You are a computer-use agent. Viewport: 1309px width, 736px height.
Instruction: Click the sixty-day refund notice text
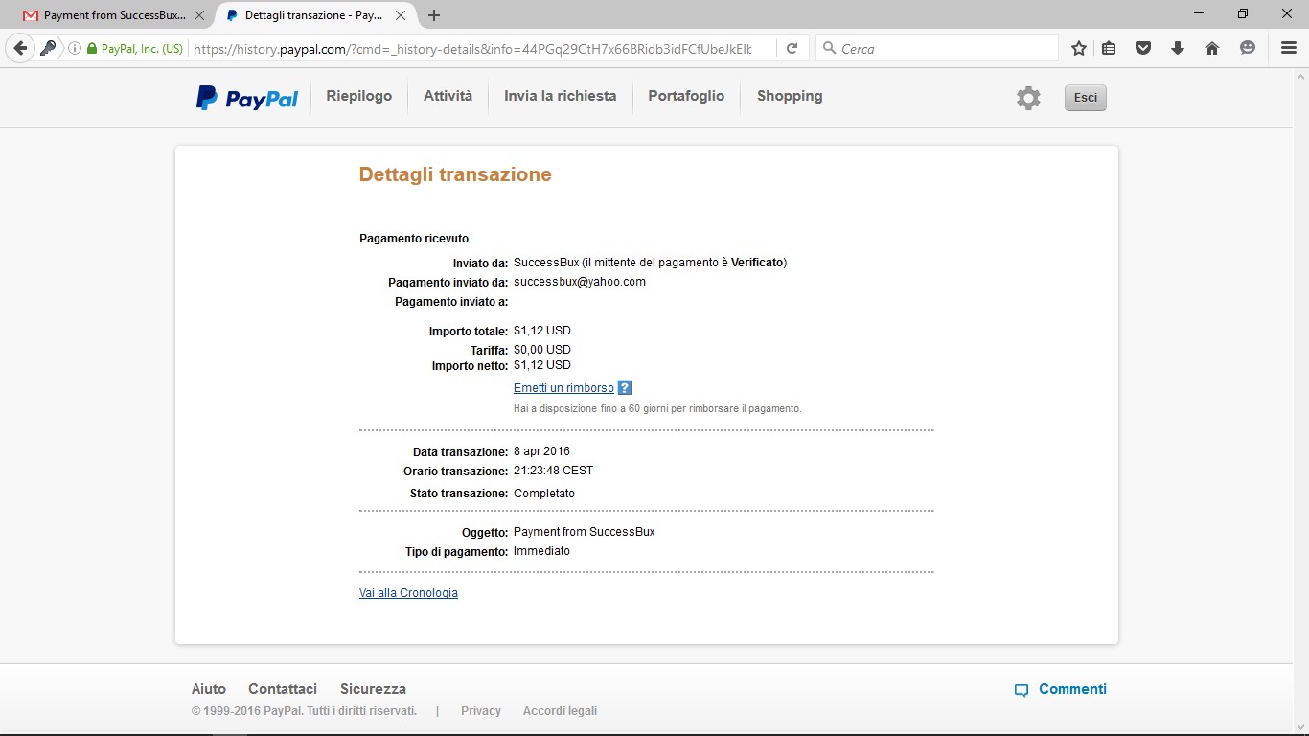[657, 409]
